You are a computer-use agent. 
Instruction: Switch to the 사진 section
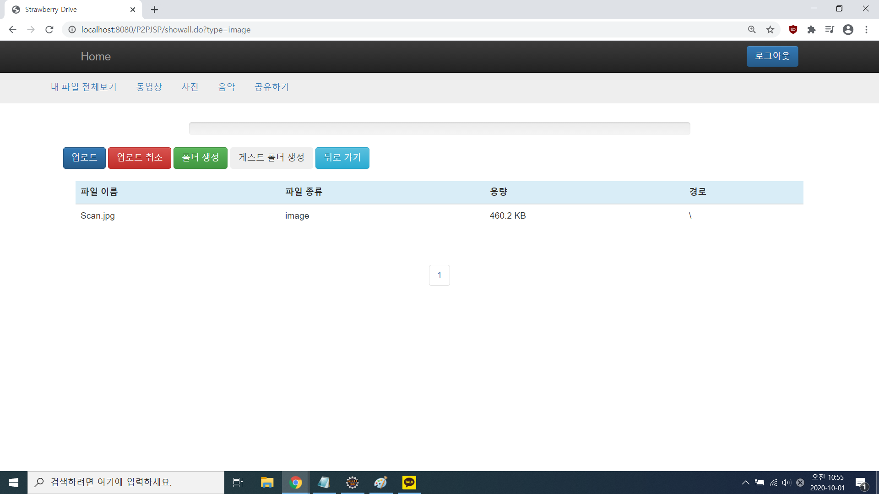(190, 87)
